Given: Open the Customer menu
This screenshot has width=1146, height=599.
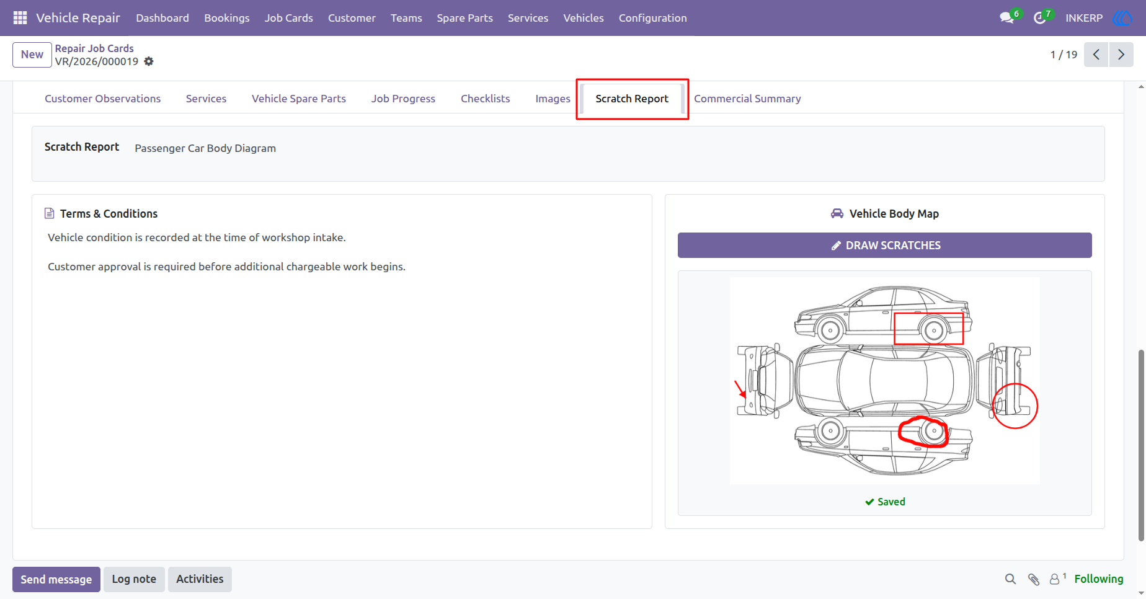Looking at the screenshot, I should coord(352,18).
